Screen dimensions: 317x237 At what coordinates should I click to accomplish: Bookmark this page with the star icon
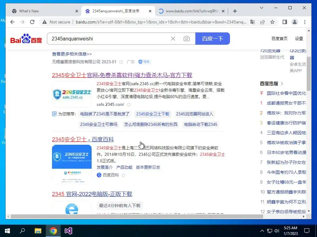click(x=272, y=22)
